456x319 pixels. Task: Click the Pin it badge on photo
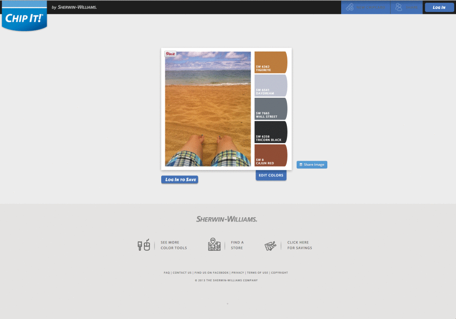click(171, 54)
